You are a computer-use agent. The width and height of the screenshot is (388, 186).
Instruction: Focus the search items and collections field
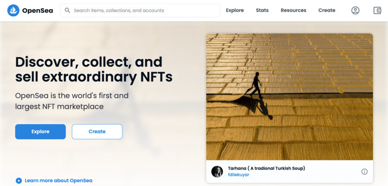tap(140, 10)
